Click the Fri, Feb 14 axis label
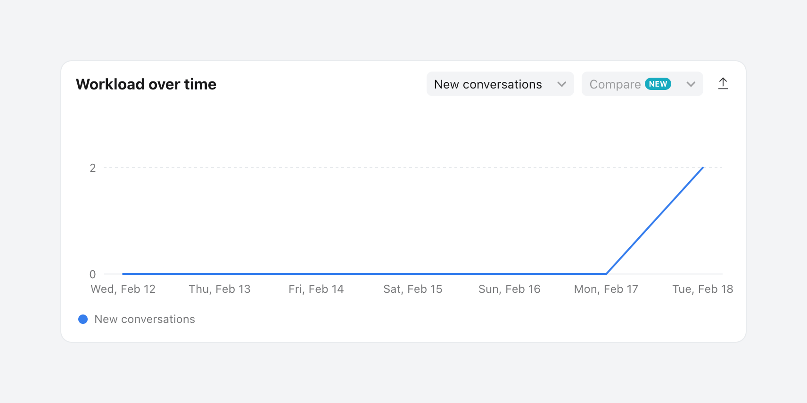The width and height of the screenshot is (807, 403). (316, 289)
